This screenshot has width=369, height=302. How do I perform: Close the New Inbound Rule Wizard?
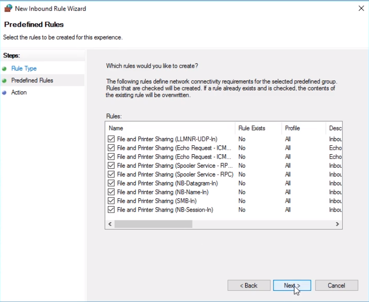361,8
